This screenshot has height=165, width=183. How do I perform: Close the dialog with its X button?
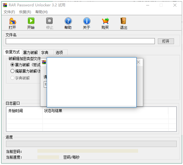pos(138,62)
